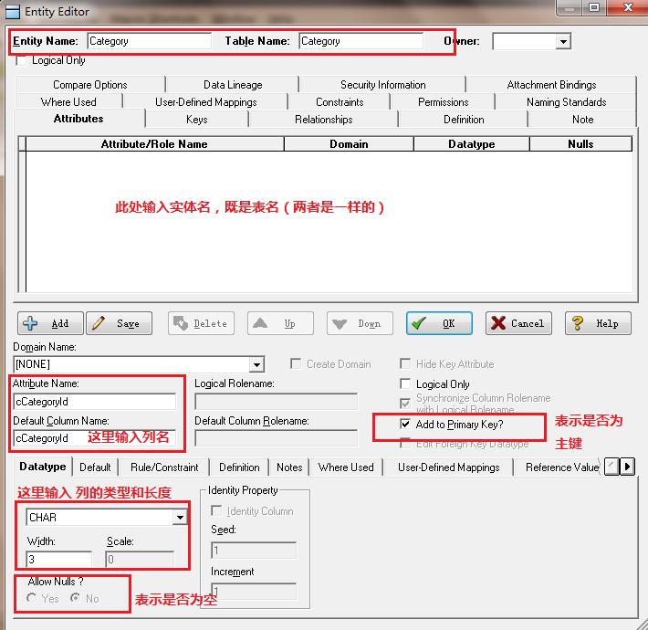The height and width of the screenshot is (630, 648).
Task: Click the Cancel button with red X
Action: click(x=518, y=323)
